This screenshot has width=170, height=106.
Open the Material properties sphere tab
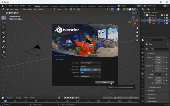point(143,96)
